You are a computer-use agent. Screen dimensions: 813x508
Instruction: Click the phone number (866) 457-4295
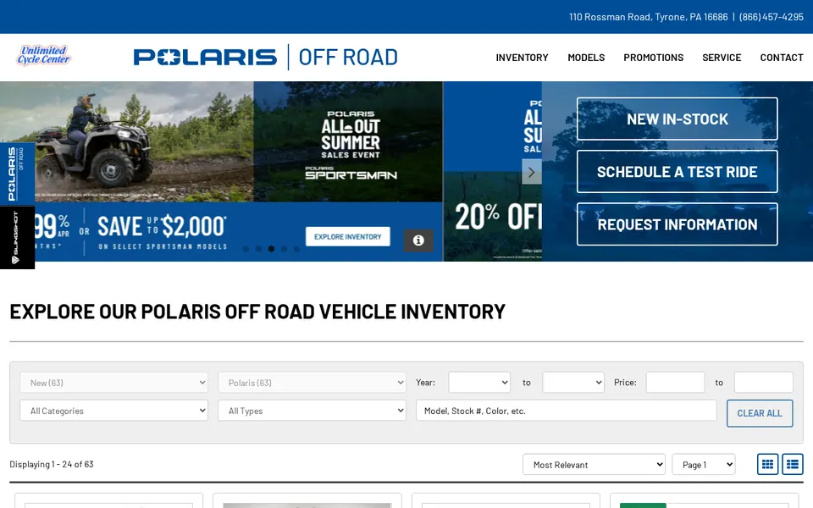[x=771, y=17]
